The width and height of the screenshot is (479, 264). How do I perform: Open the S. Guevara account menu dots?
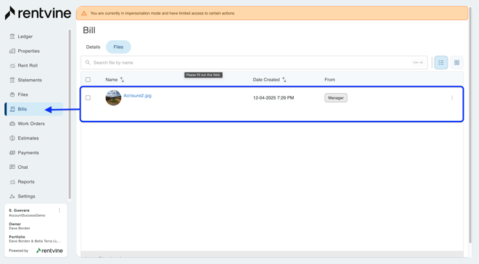(60, 211)
